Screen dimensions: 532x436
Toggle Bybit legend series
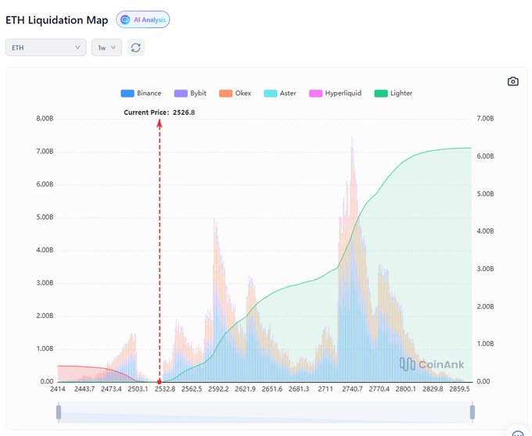click(x=190, y=93)
